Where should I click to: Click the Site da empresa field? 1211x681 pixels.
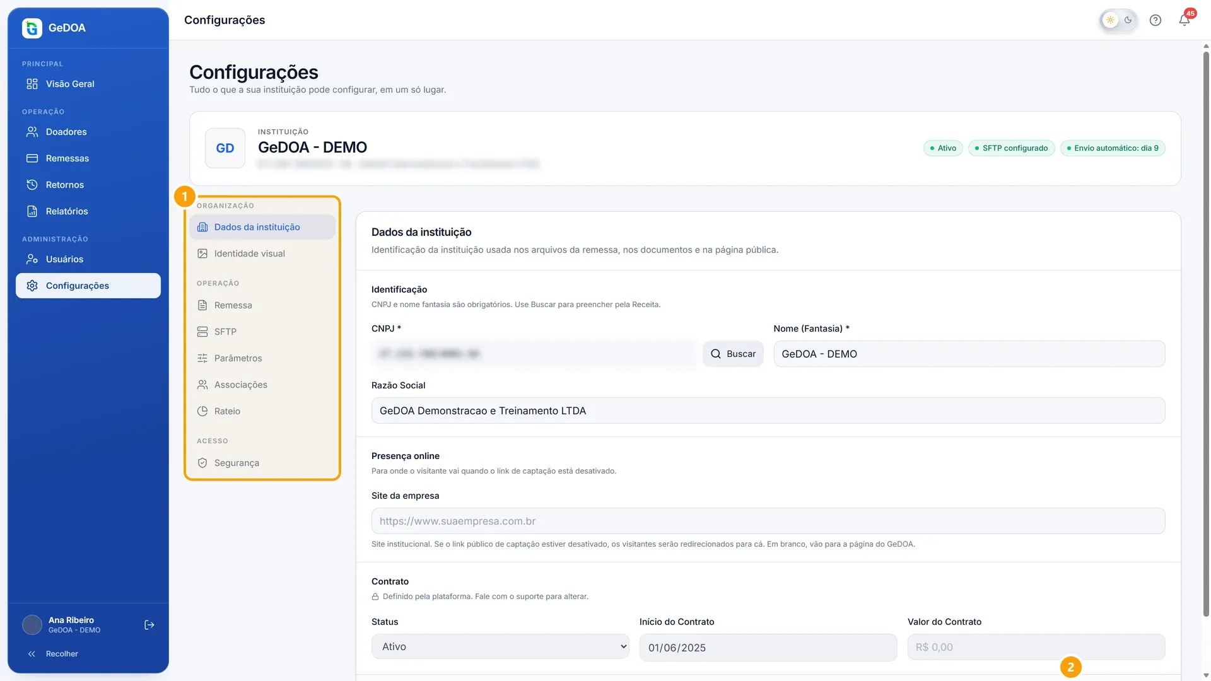(768, 521)
